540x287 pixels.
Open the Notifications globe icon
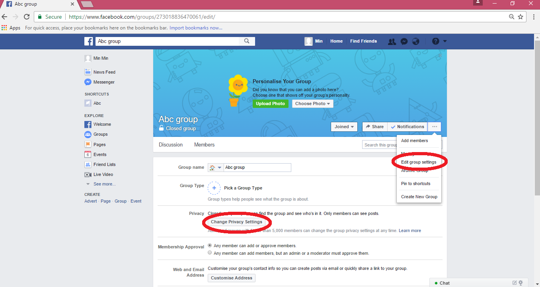pyautogui.click(x=416, y=41)
